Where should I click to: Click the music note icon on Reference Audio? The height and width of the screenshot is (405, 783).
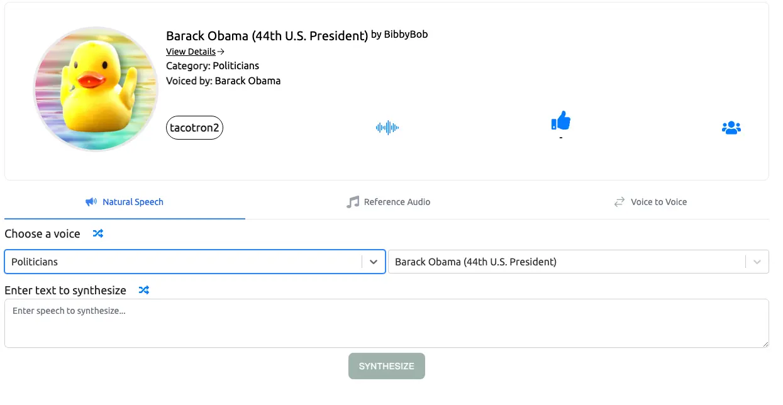[353, 202]
